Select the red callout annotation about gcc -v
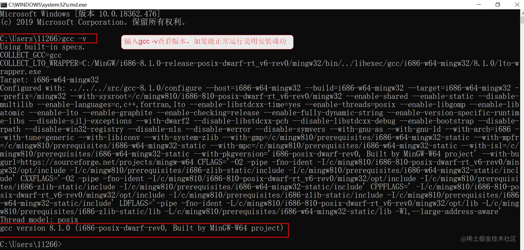Screen dimensions: 524x250 207,42
